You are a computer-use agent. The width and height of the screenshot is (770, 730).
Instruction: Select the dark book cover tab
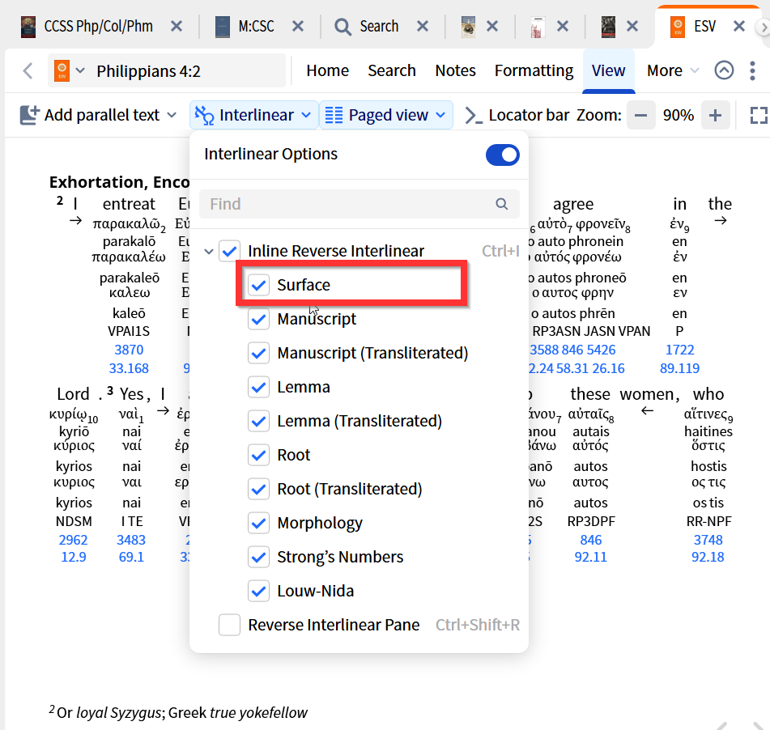(608, 27)
